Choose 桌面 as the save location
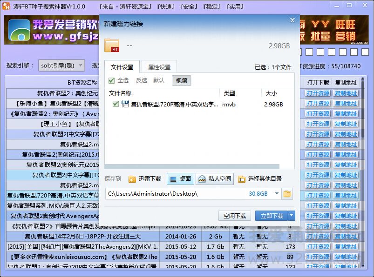The width and height of the screenshot is (374, 277). coord(181,179)
